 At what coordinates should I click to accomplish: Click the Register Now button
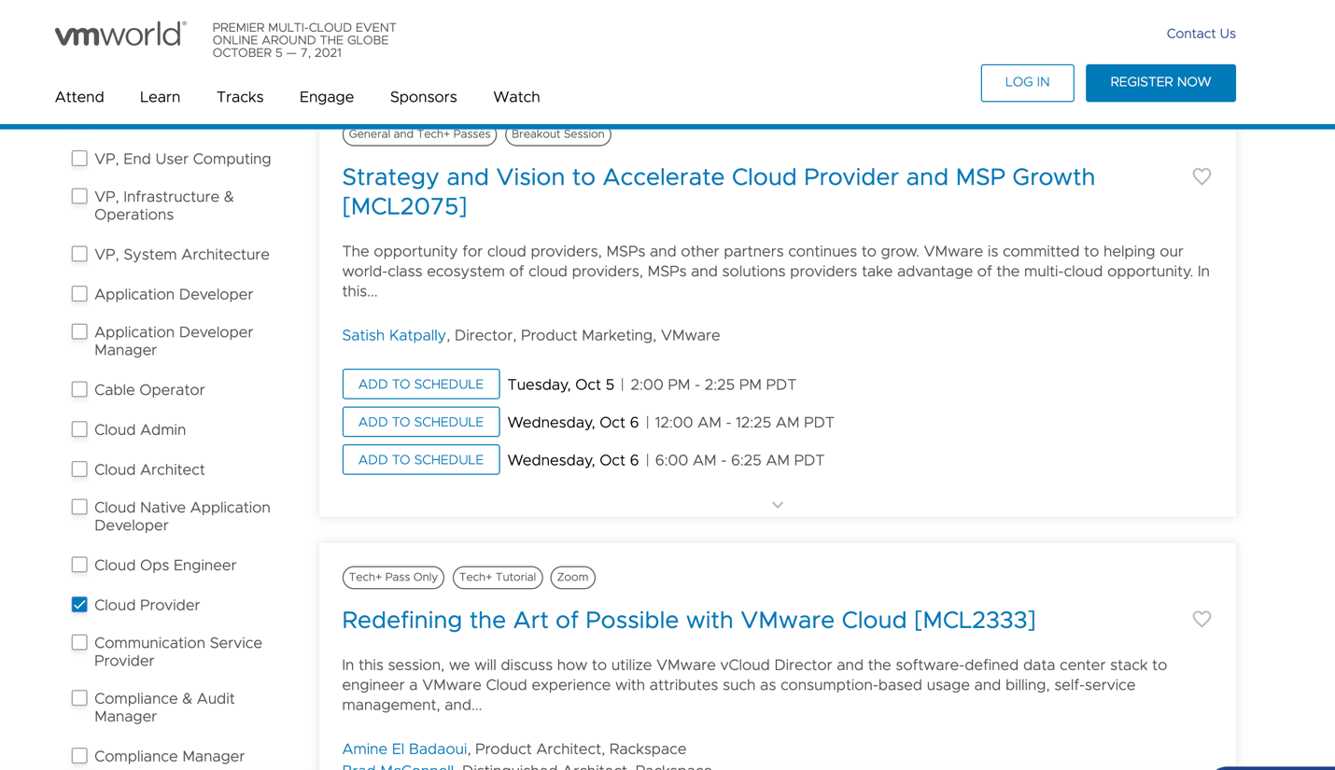coord(1160,83)
